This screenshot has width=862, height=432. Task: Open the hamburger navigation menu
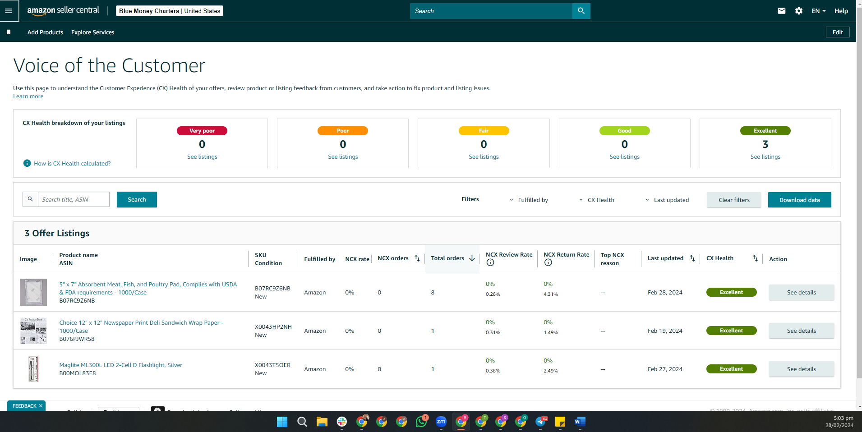pyautogui.click(x=9, y=11)
